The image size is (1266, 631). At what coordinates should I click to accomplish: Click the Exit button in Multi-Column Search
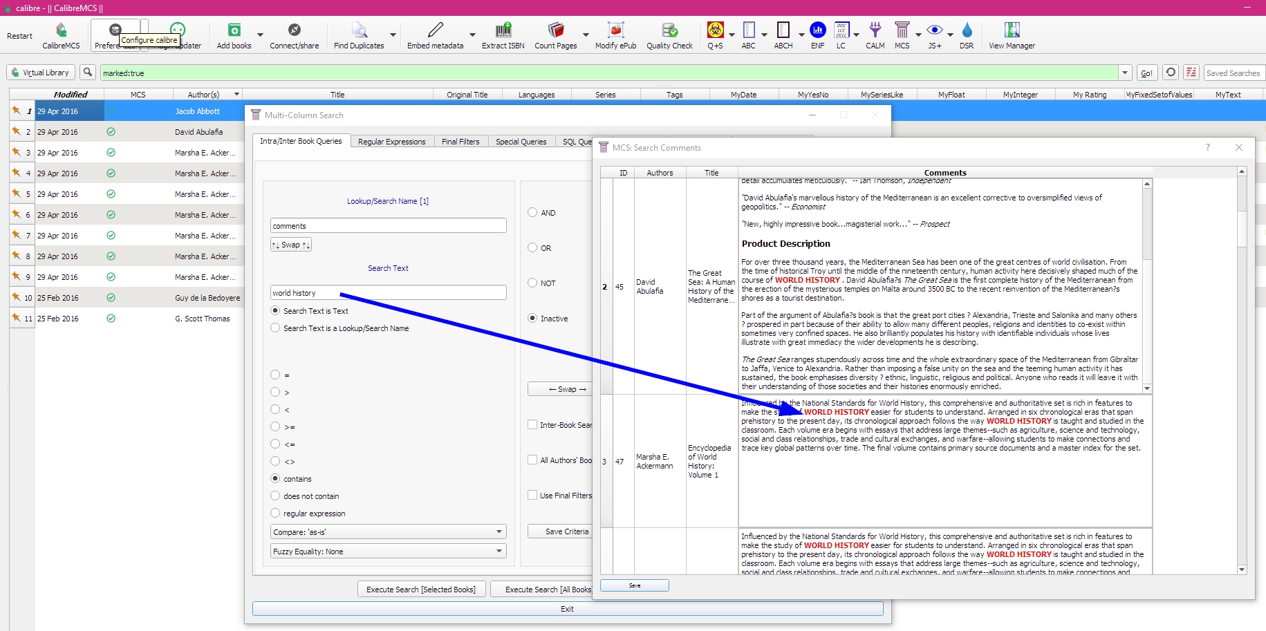[567, 609]
